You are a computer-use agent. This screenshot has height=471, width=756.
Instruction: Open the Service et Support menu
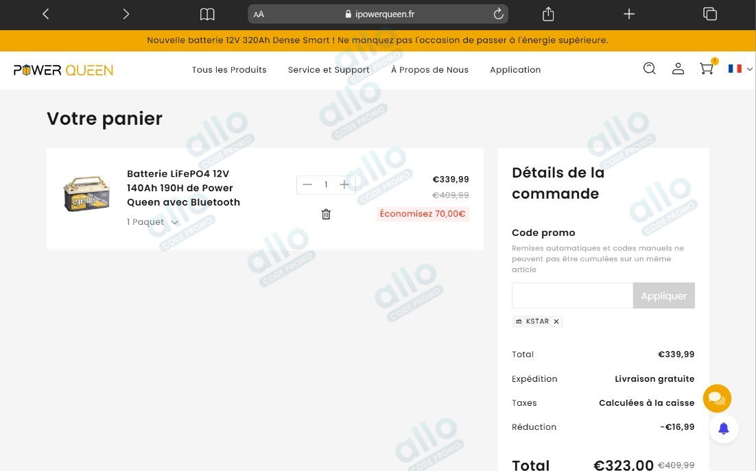pos(329,70)
